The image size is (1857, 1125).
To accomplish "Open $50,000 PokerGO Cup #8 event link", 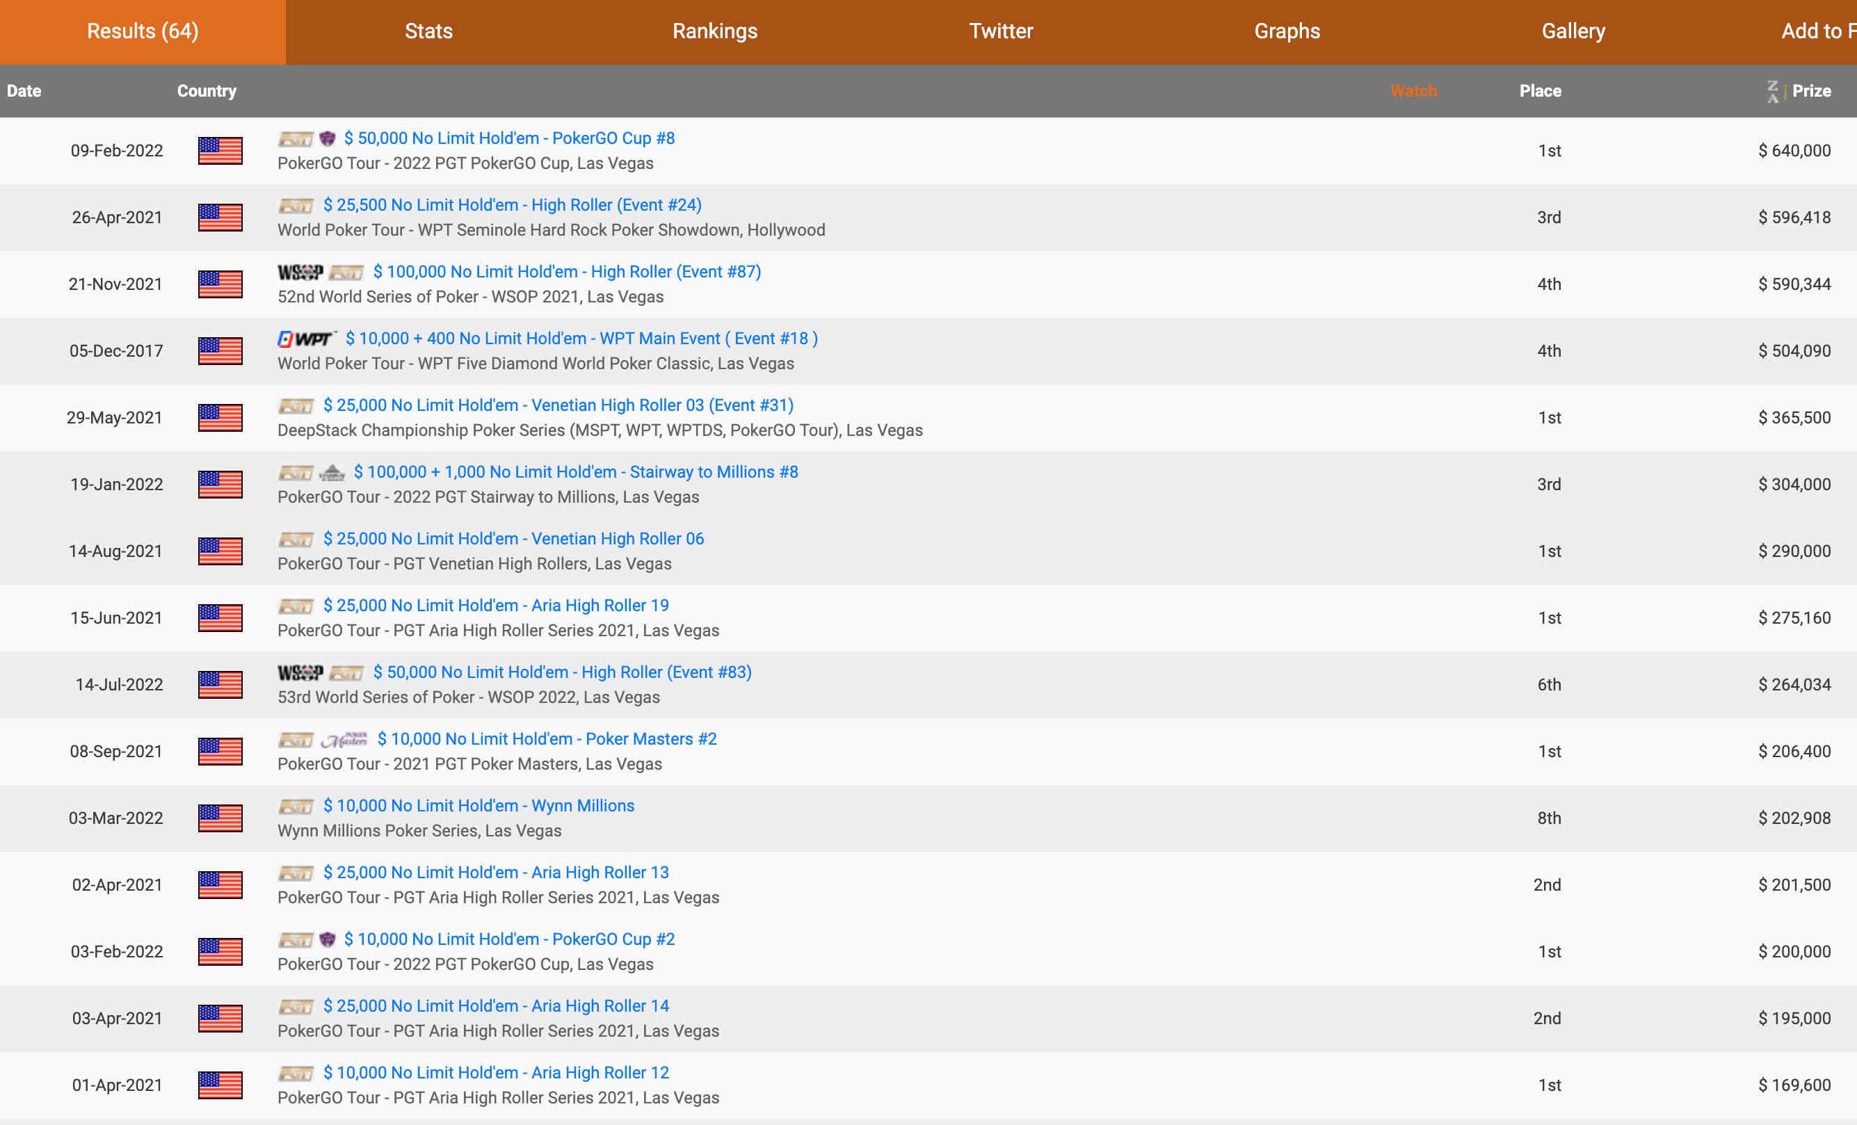I will [x=508, y=138].
